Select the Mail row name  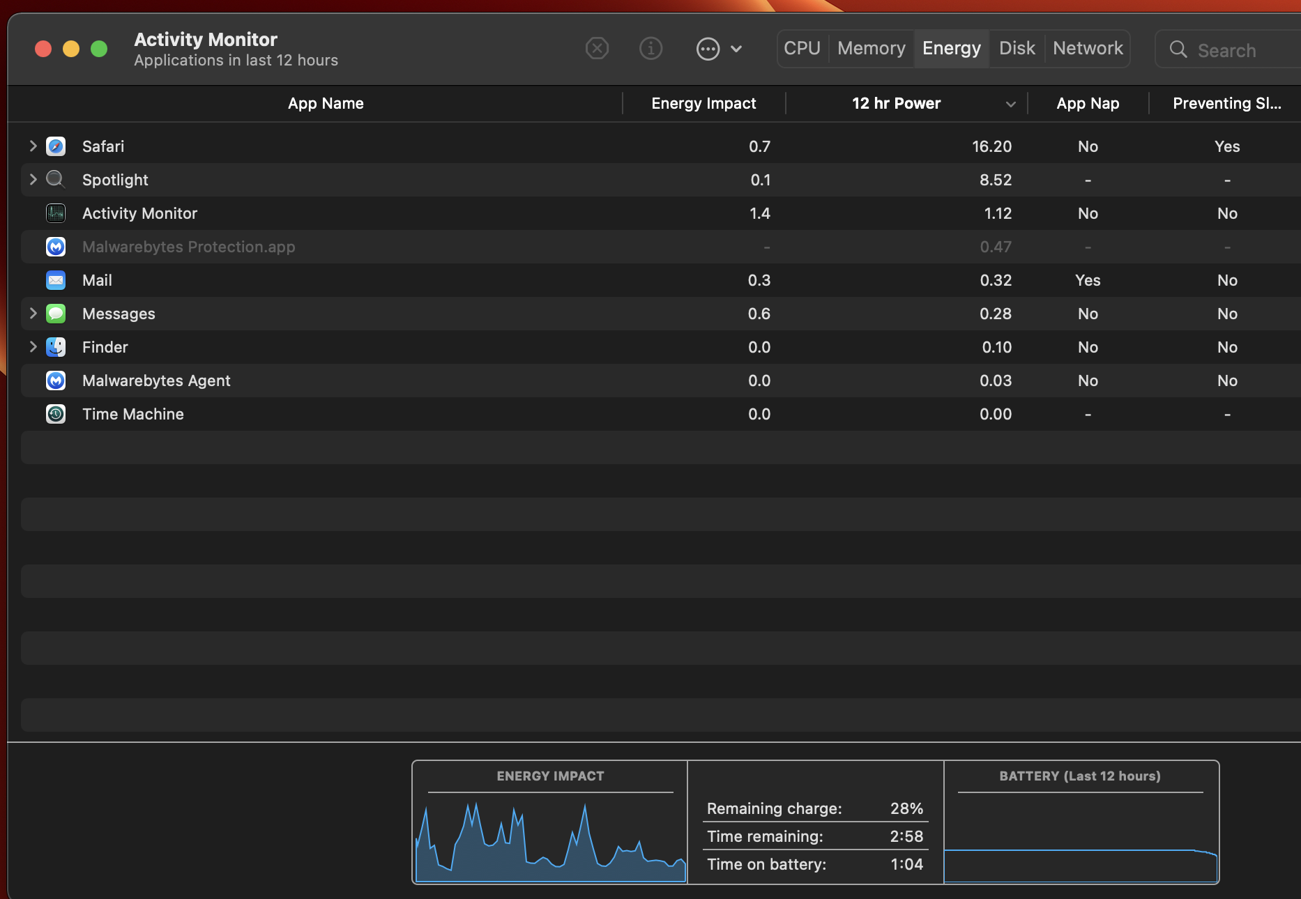pyautogui.click(x=97, y=280)
